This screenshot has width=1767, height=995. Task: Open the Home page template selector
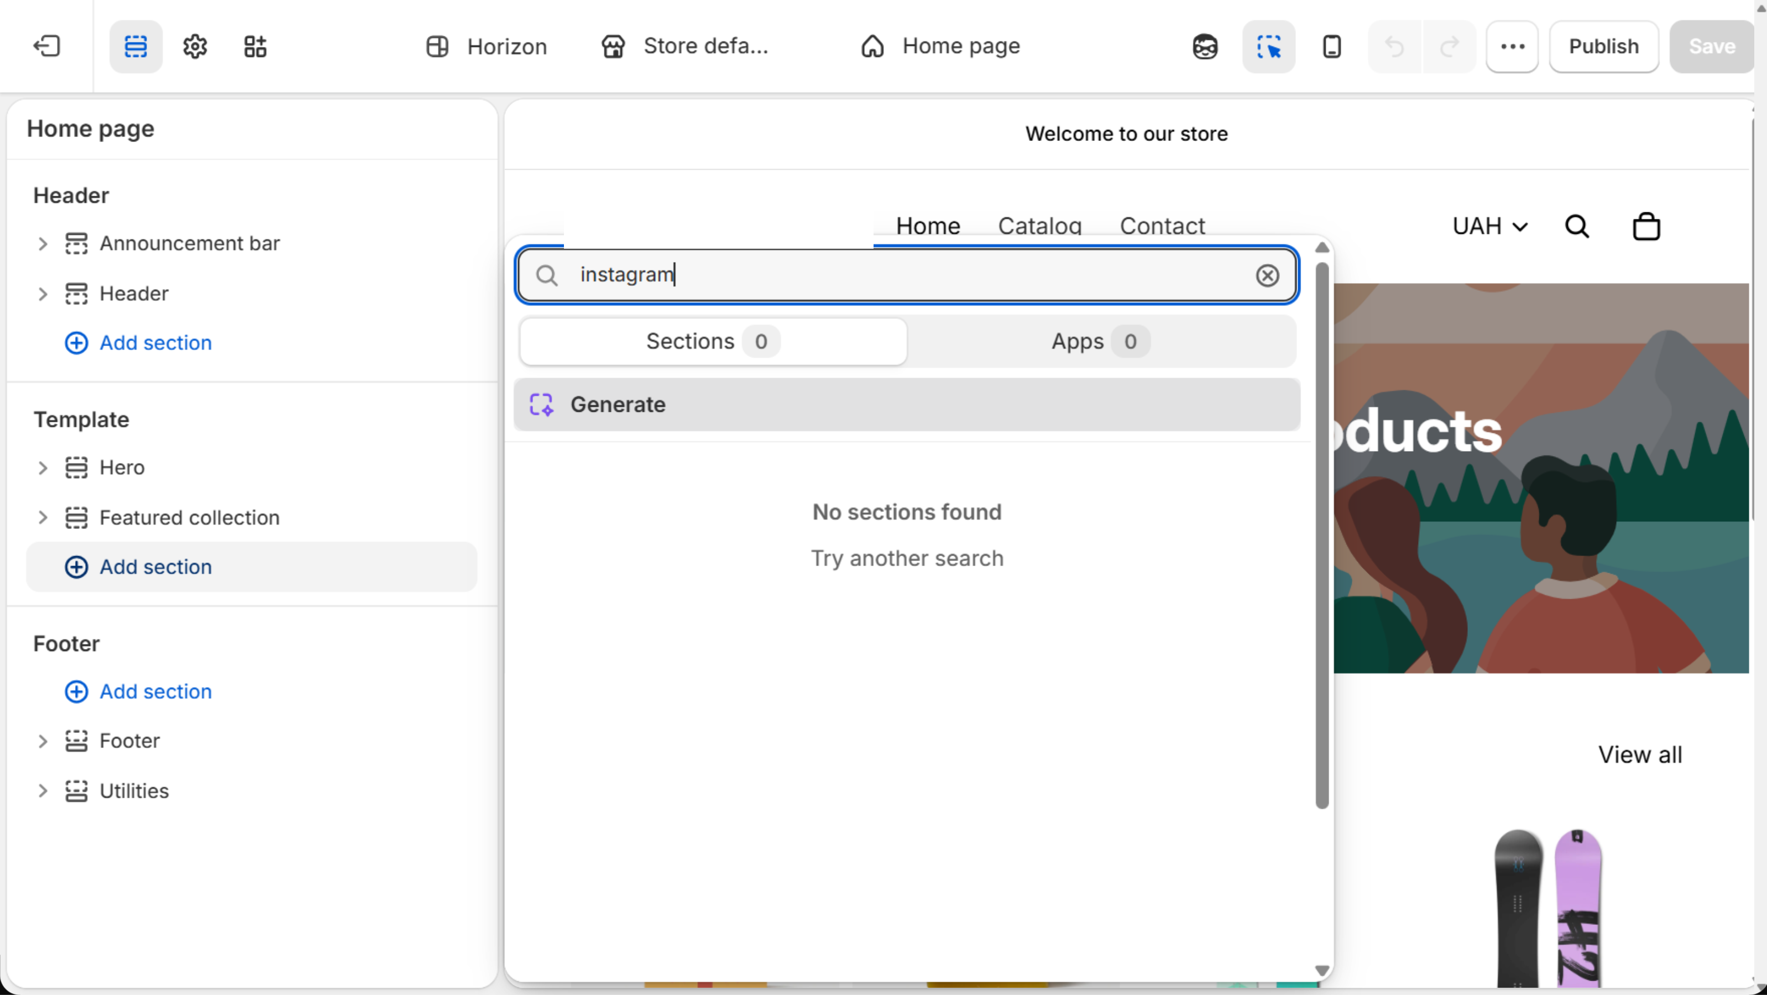[x=940, y=46]
